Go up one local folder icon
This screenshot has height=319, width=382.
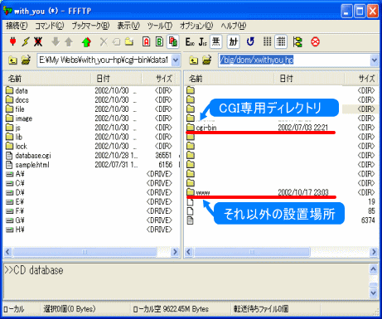click(x=12, y=60)
